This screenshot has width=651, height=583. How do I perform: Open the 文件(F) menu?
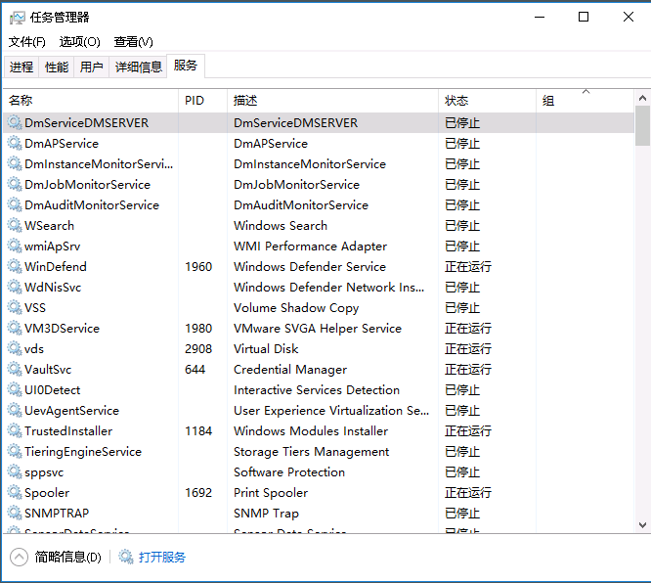click(27, 41)
